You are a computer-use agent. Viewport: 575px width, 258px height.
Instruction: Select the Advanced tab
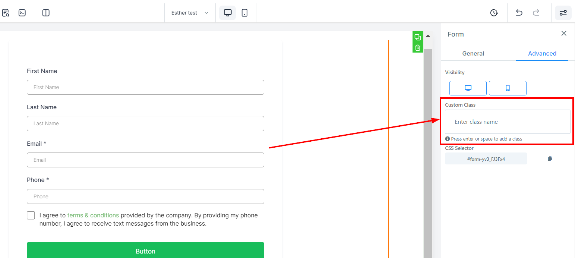[542, 53]
